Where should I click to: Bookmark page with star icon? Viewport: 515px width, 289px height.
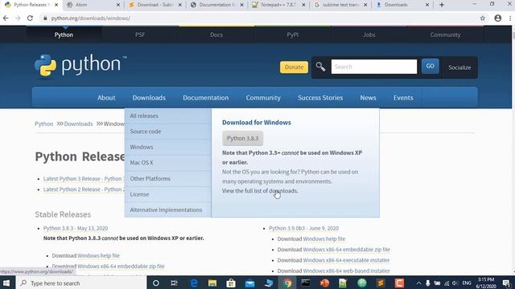click(483, 18)
